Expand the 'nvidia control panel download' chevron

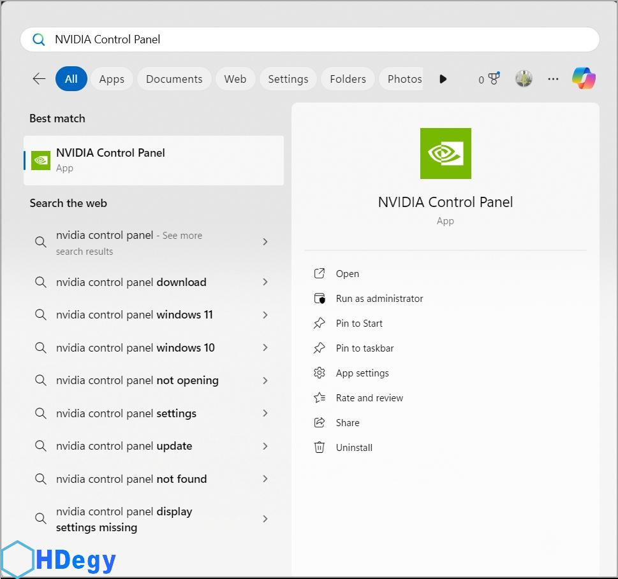click(x=265, y=282)
